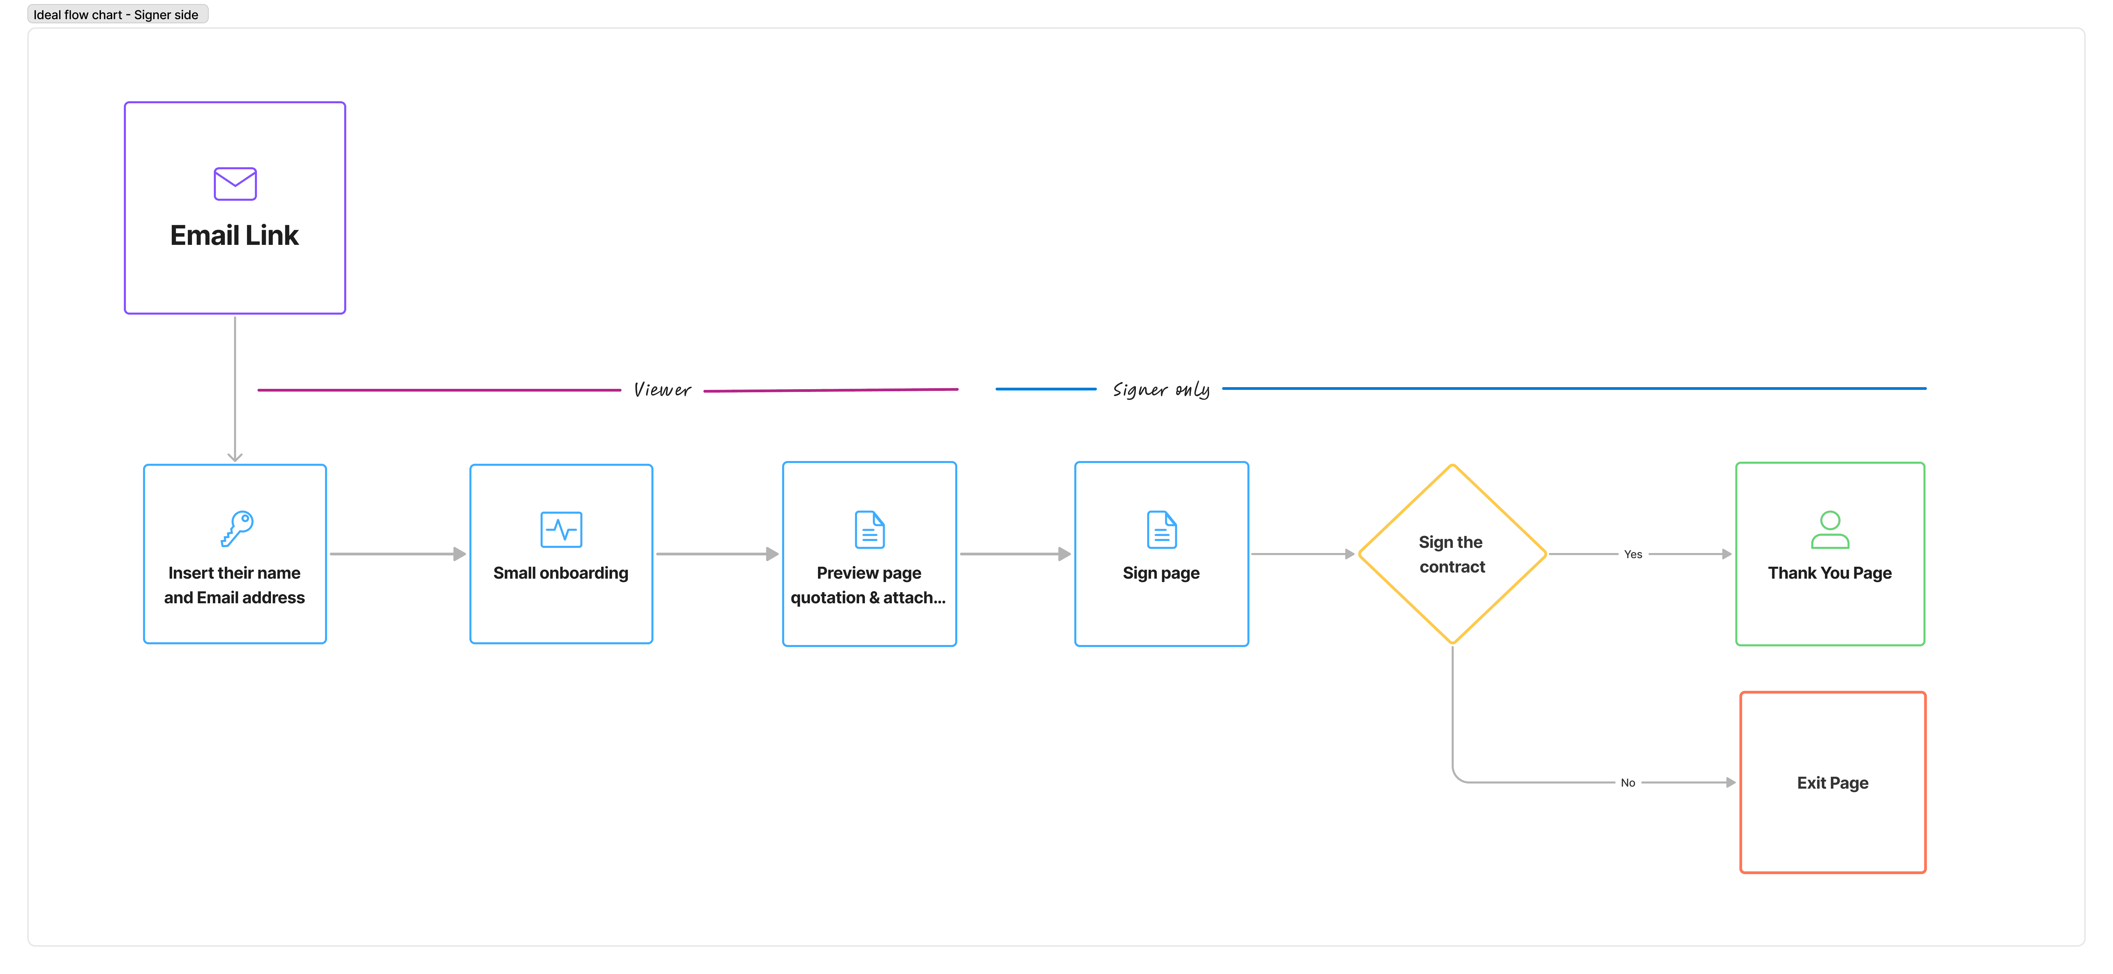Select the 'Email Link' heading text
The height and width of the screenshot is (974, 2113).
tap(235, 236)
